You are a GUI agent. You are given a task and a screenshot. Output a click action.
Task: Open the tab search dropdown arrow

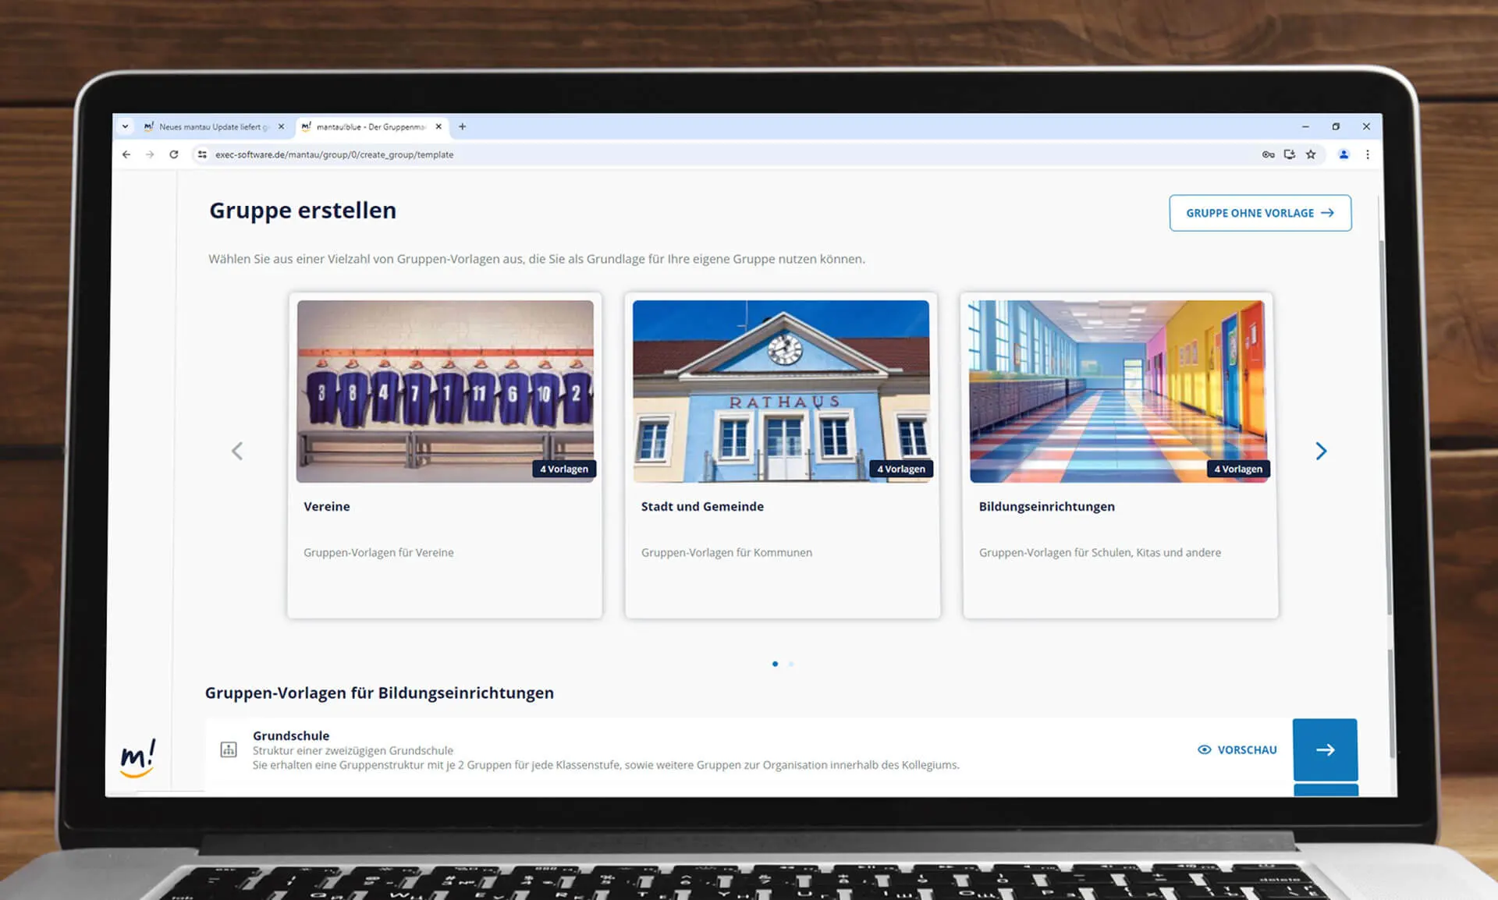[x=125, y=126]
